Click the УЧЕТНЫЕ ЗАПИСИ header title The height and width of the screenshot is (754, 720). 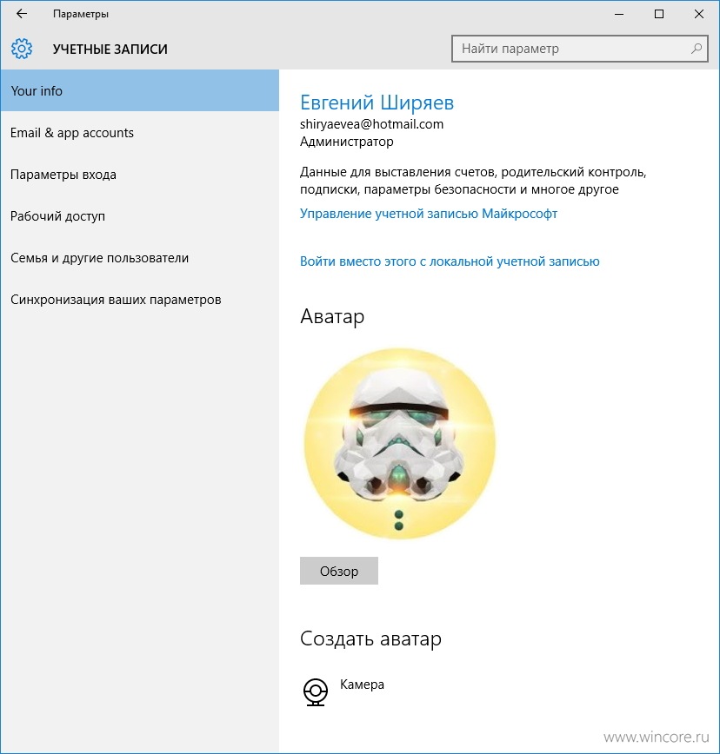(110, 49)
